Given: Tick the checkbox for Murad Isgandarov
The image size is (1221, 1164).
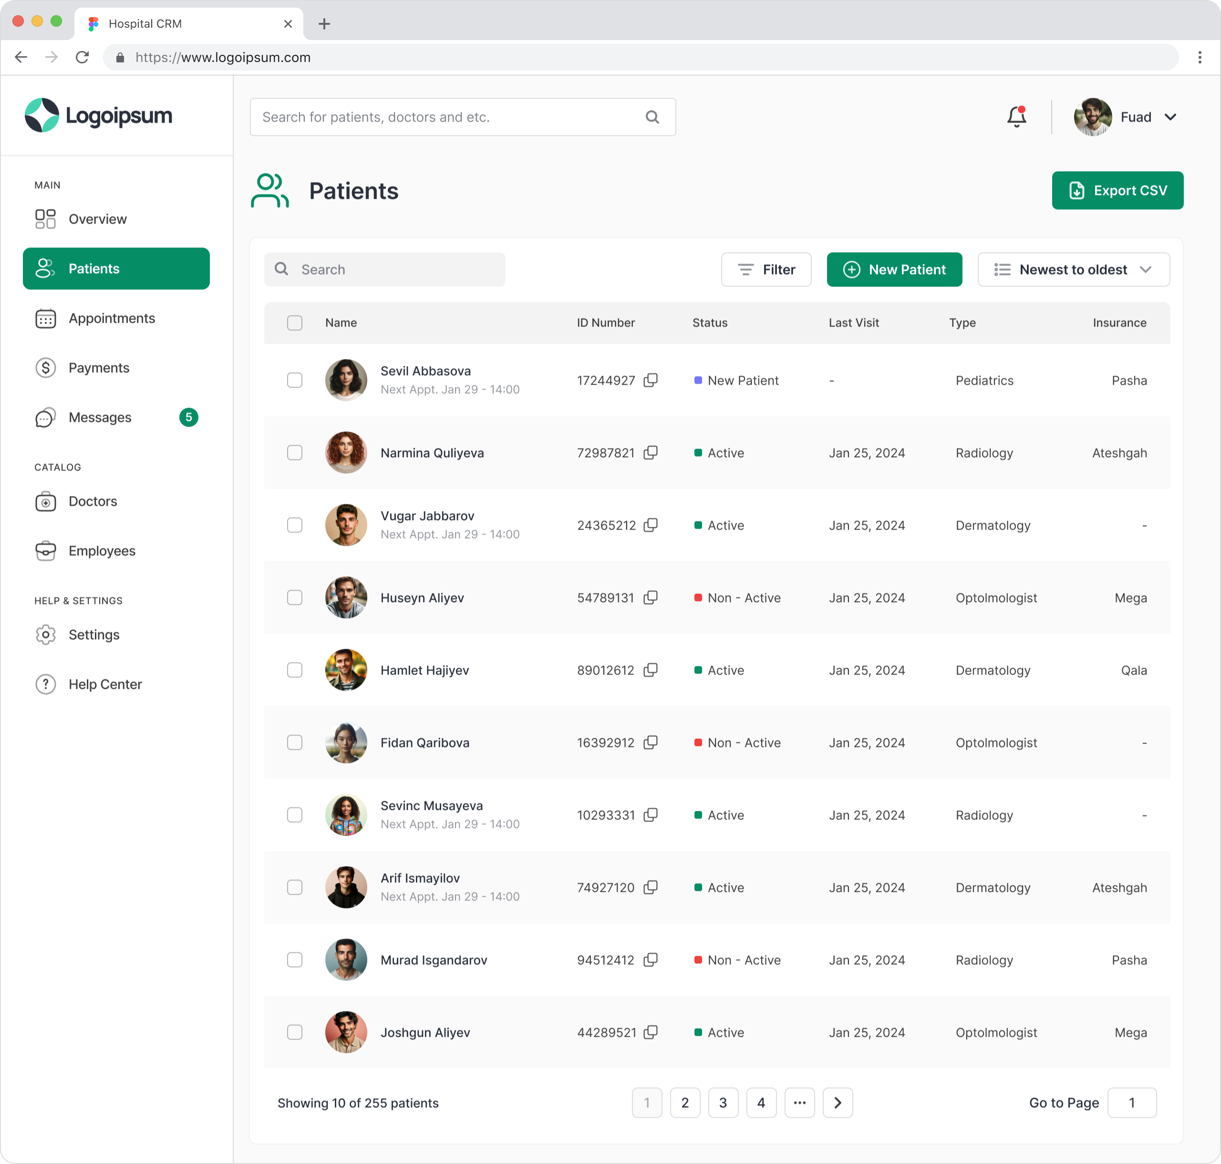Looking at the screenshot, I should [x=295, y=959].
